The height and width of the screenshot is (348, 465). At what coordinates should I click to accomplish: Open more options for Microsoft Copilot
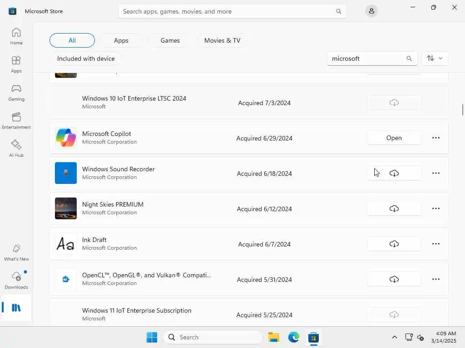[435, 138]
